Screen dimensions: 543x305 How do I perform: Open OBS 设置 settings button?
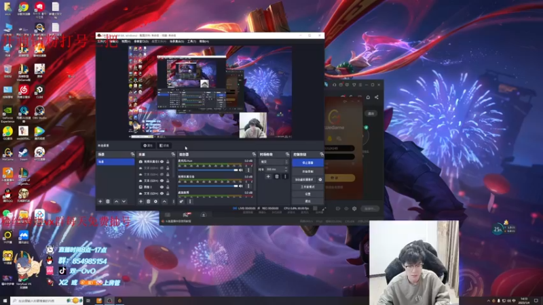tap(308, 194)
